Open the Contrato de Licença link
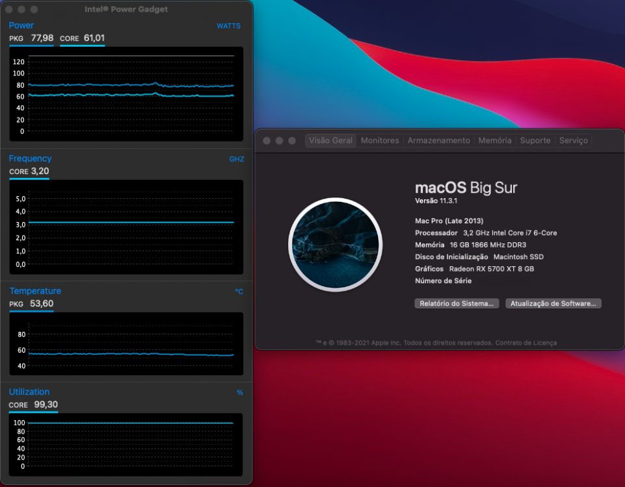Screen dimensions: 625x487 [525, 343]
